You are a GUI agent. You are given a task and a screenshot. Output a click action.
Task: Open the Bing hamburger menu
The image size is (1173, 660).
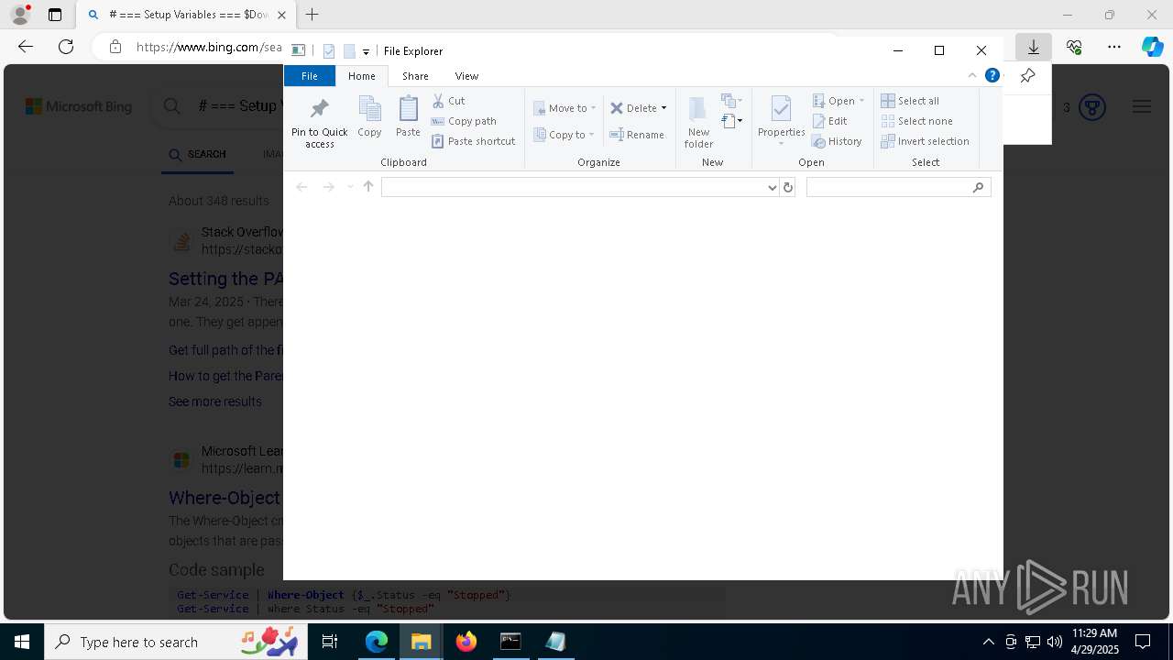[x=1141, y=107]
